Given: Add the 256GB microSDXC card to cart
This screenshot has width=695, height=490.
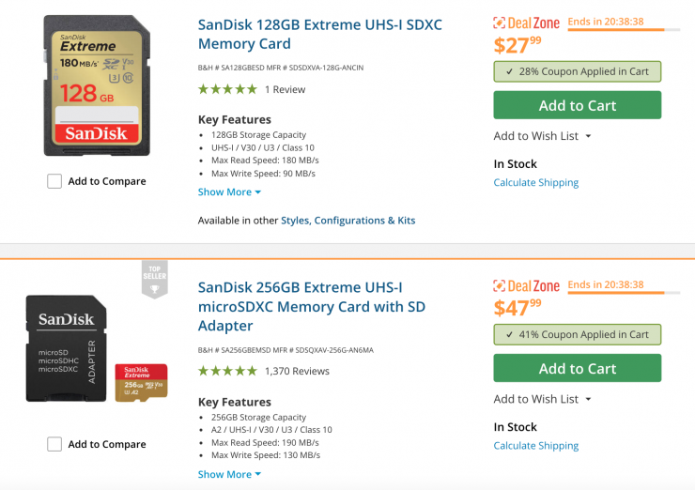Looking at the screenshot, I should [577, 368].
